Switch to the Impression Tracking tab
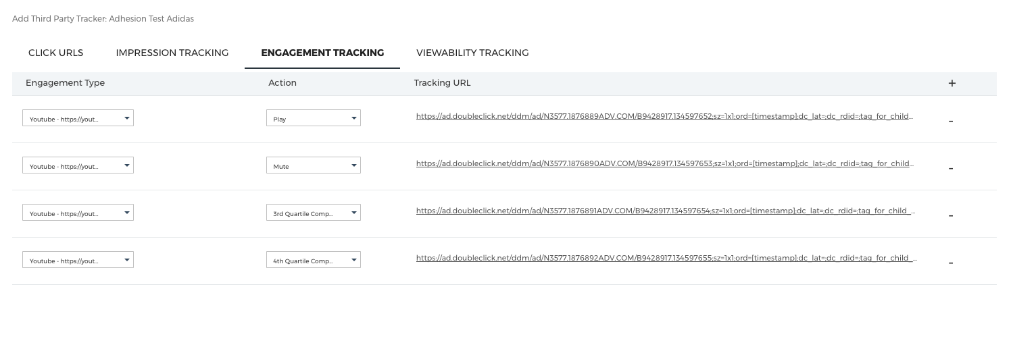This screenshot has height=347, width=1011. (x=172, y=53)
